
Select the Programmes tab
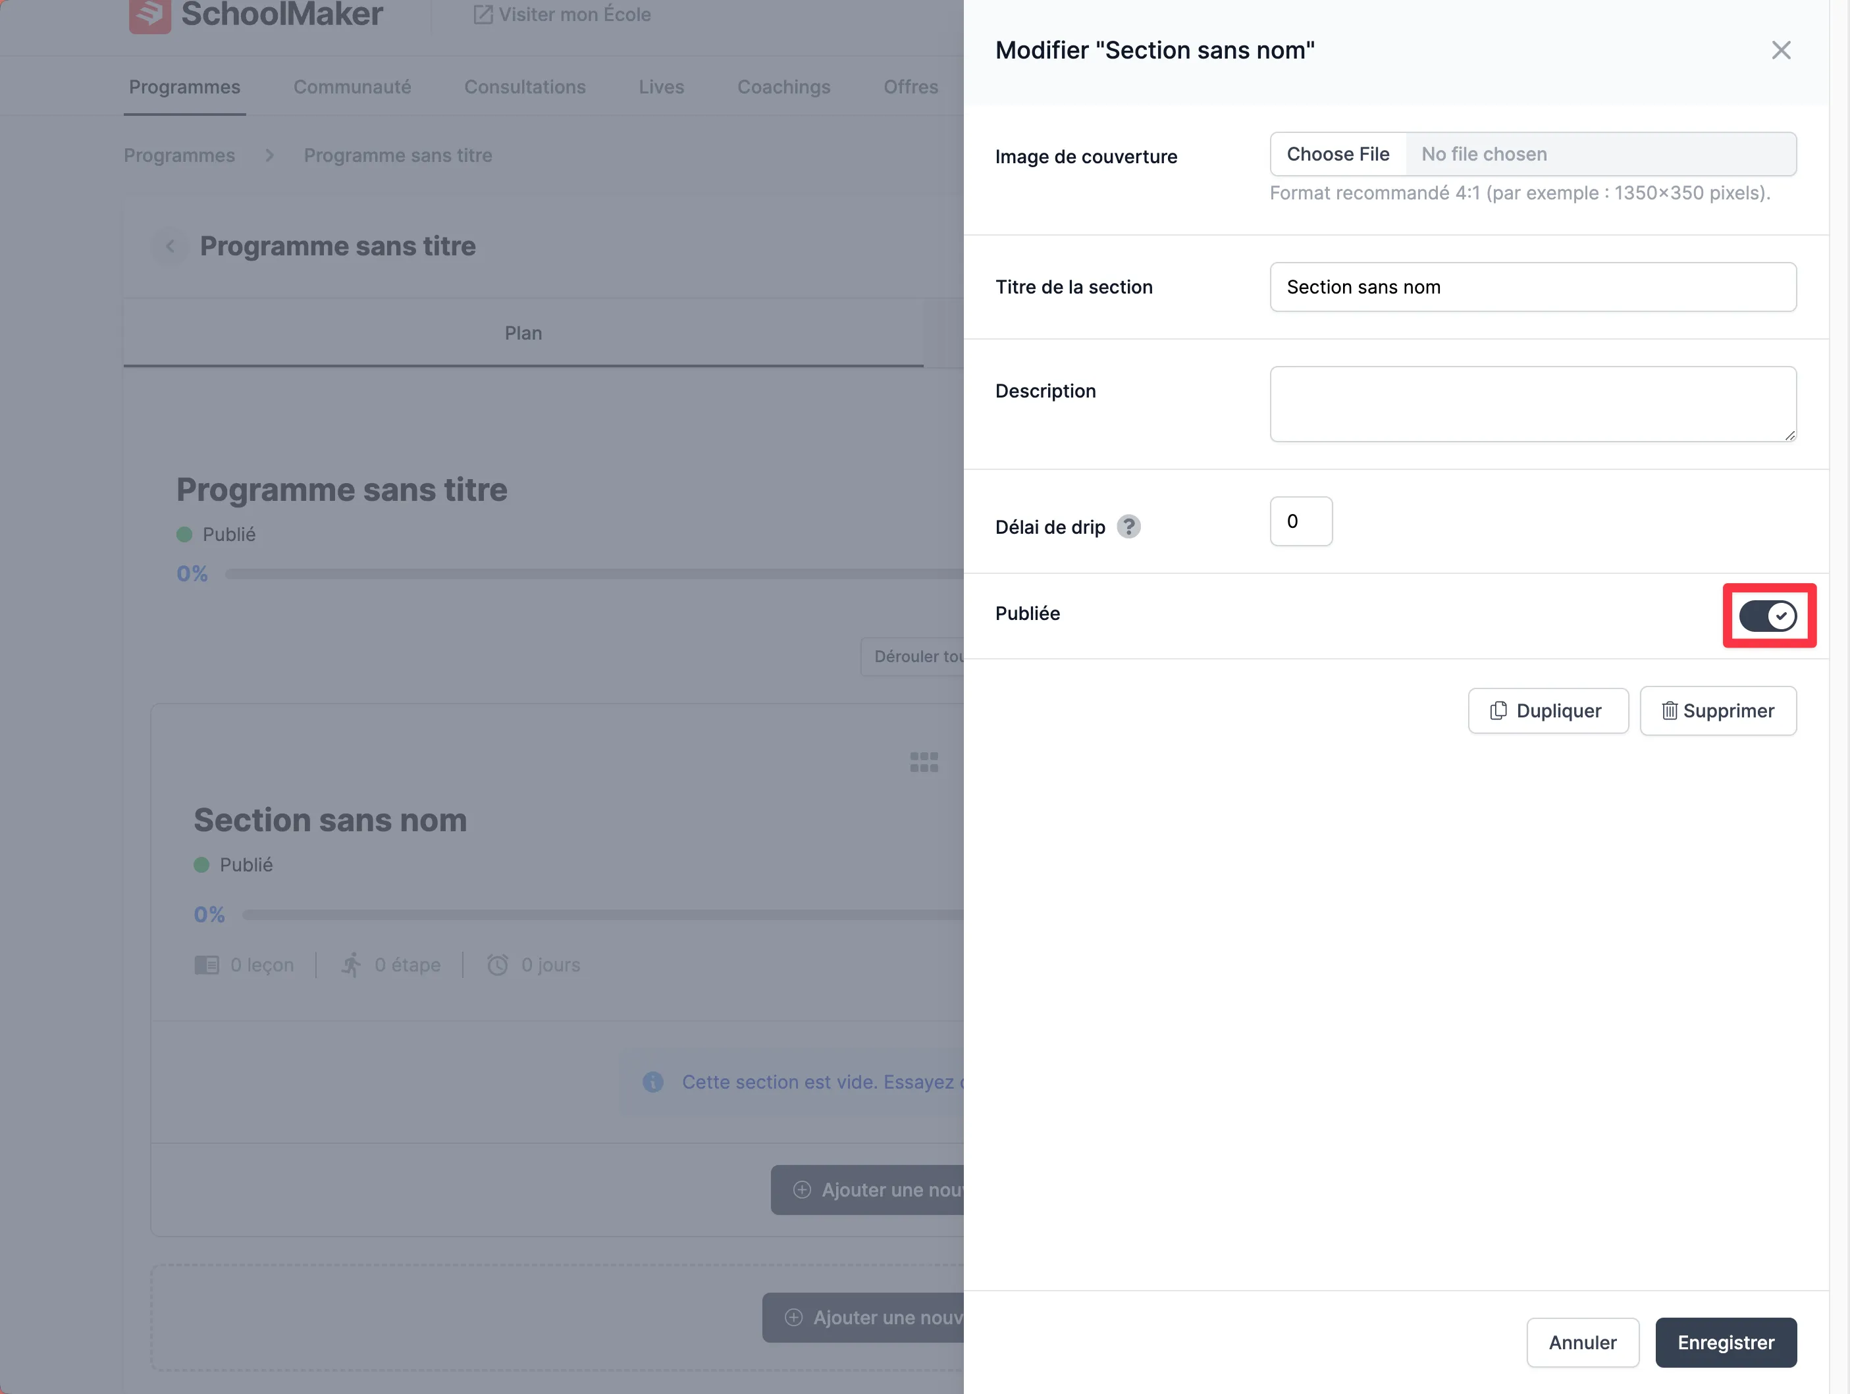pos(184,87)
